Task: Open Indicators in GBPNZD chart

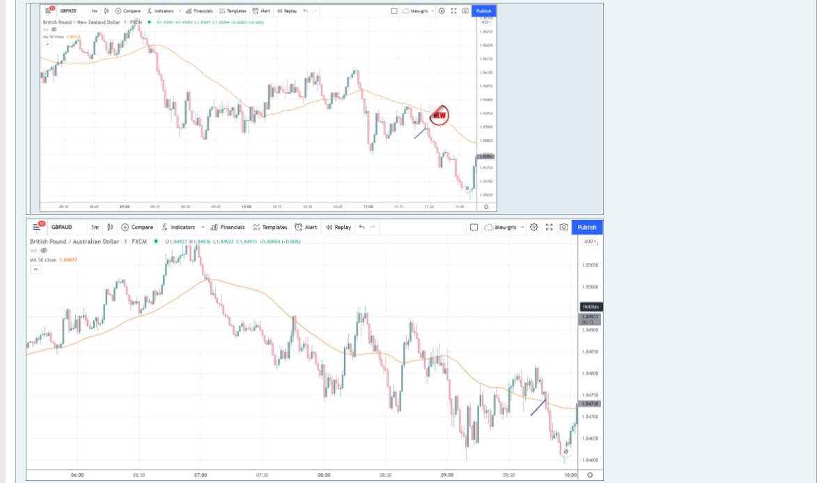Action: click(x=160, y=11)
